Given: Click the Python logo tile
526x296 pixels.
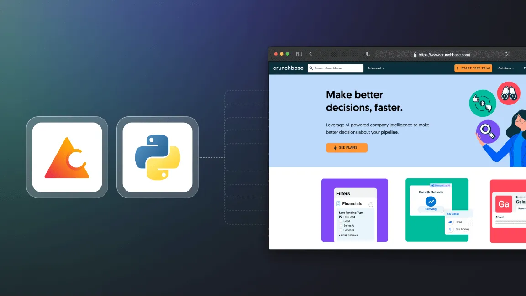Looking at the screenshot, I should coord(157,158).
